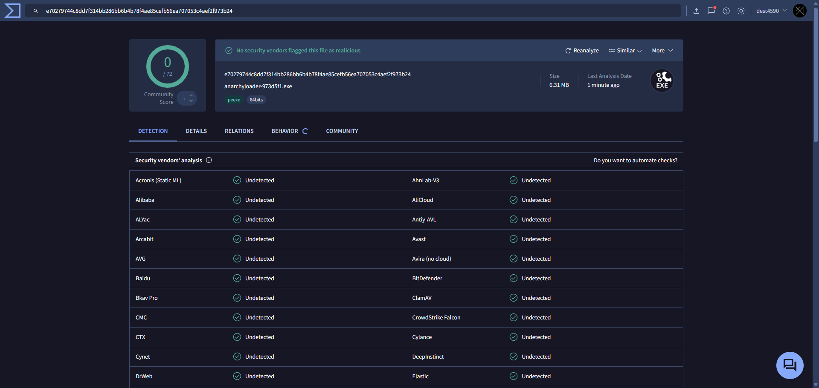Click the hash search input field
Viewport: 819px width, 388px height.
click(x=352, y=11)
